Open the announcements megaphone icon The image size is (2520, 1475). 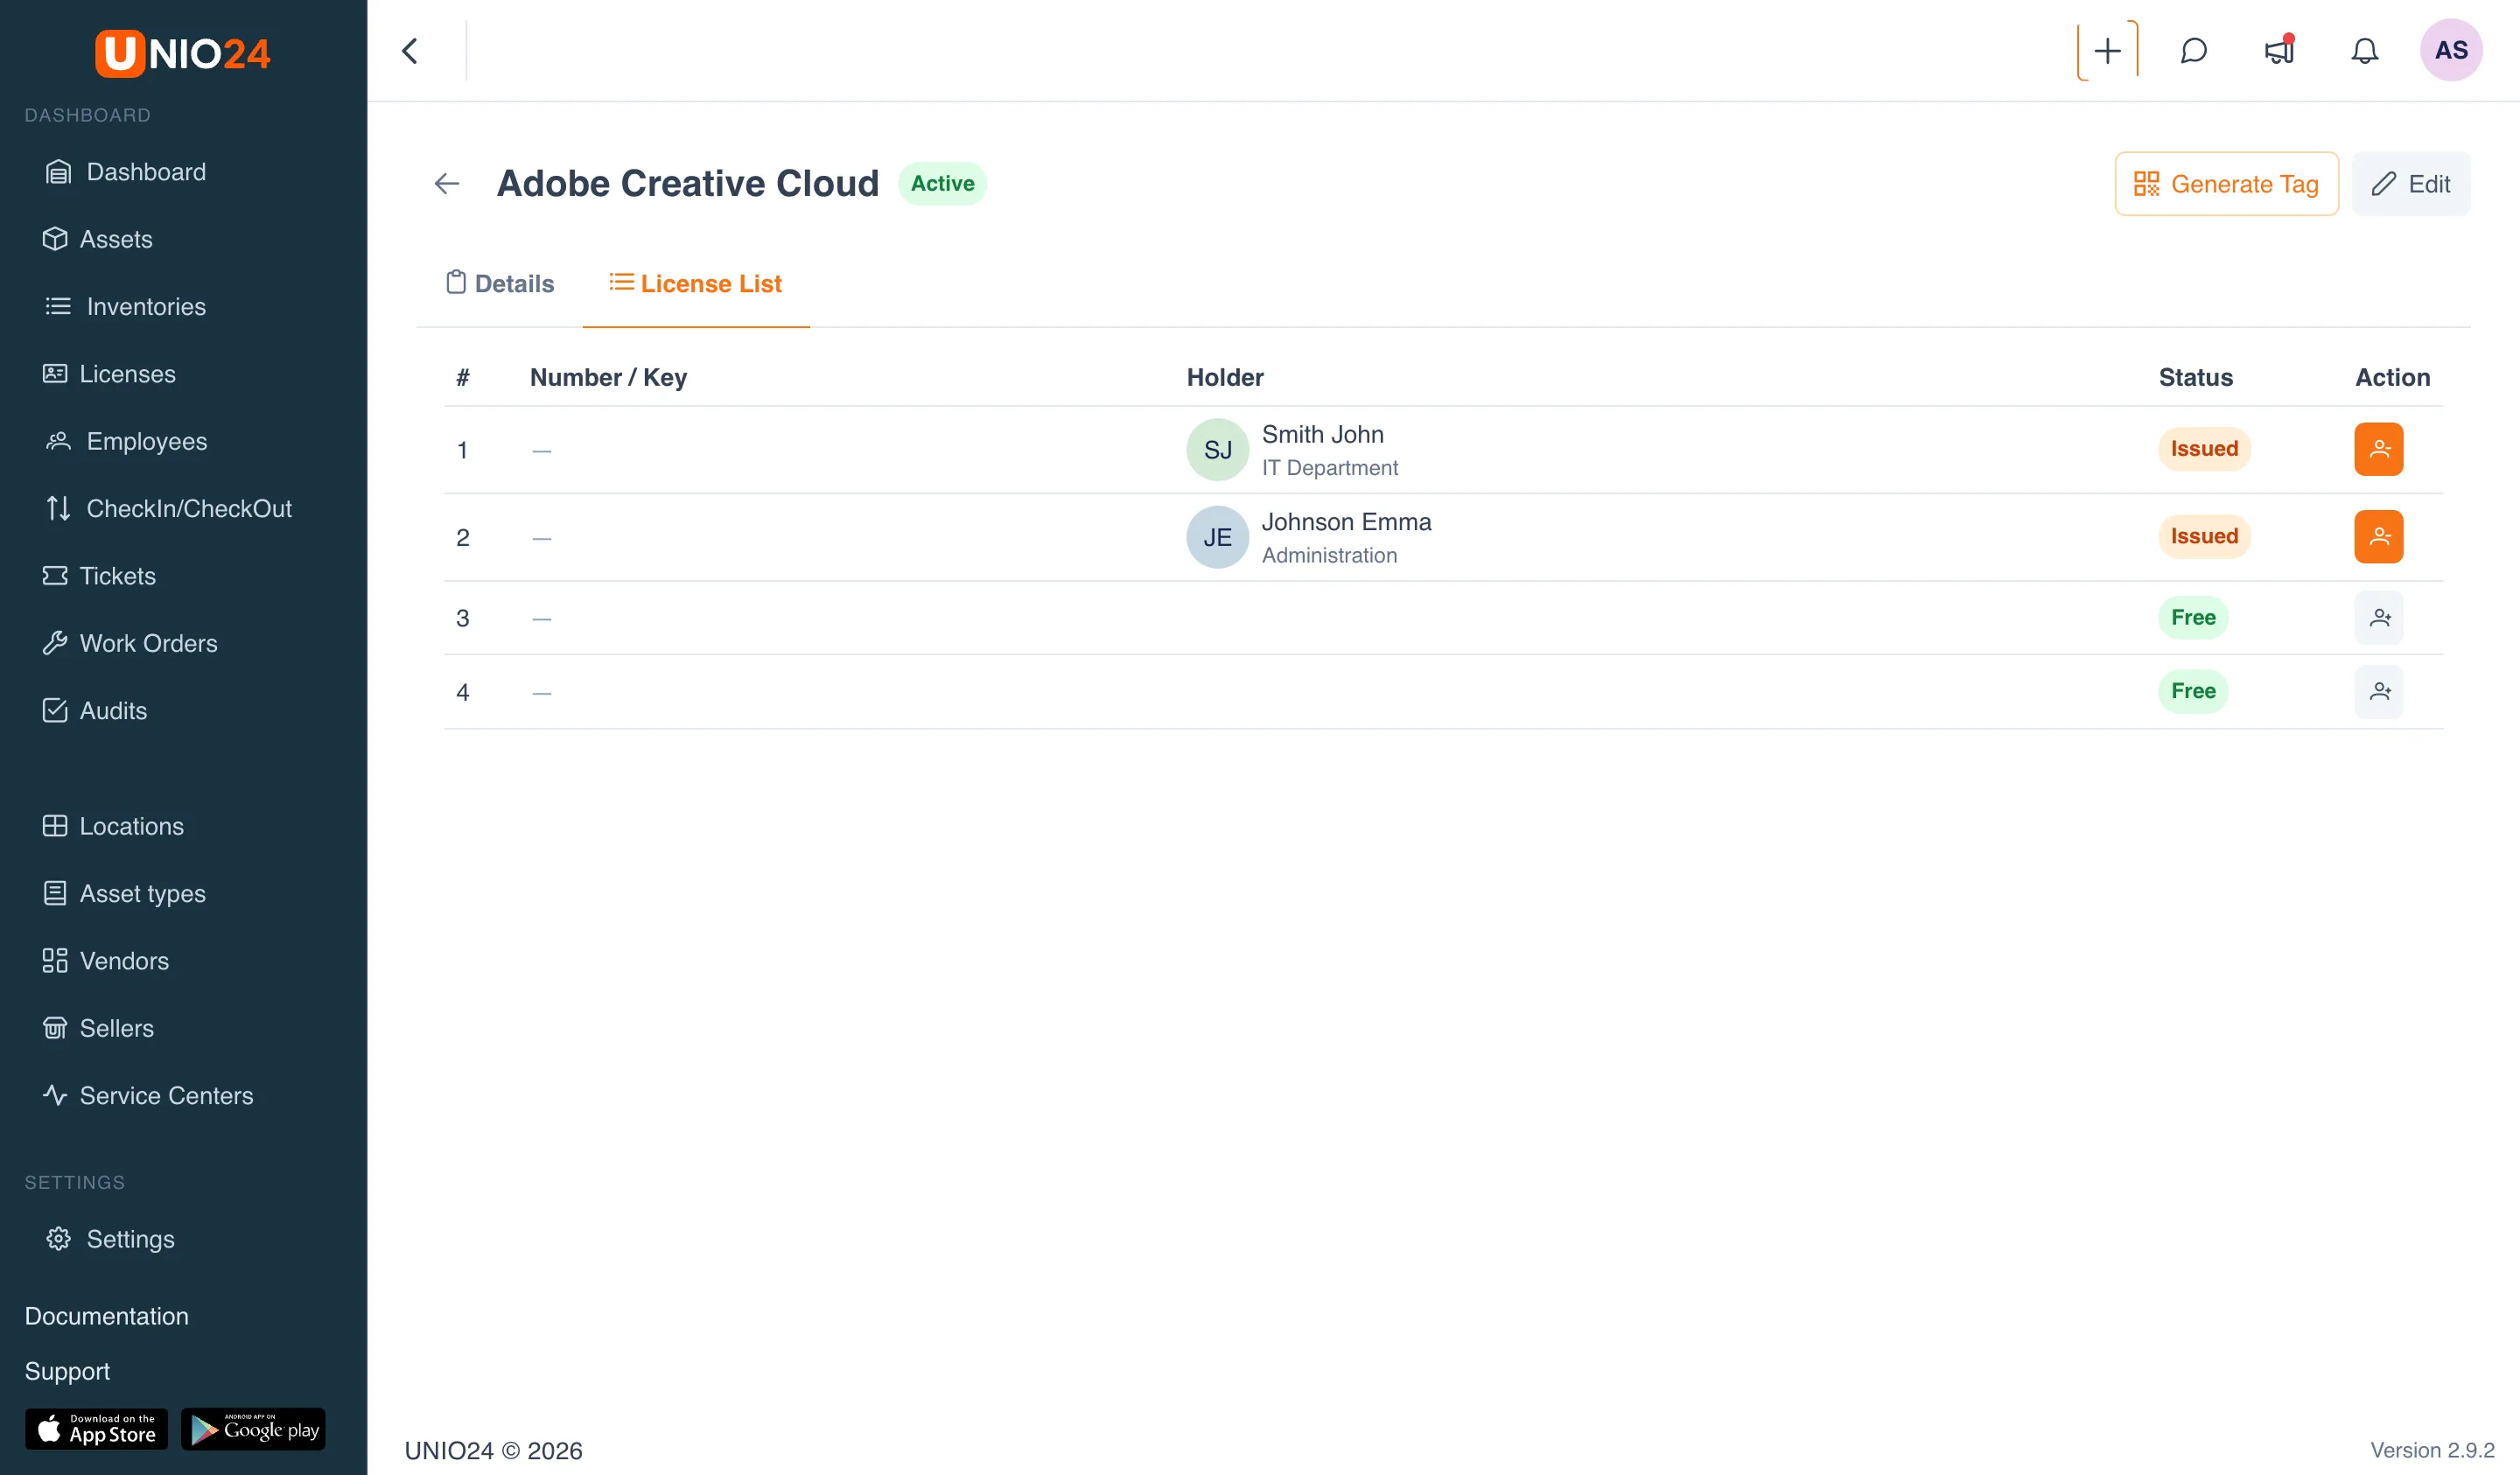click(2279, 51)
